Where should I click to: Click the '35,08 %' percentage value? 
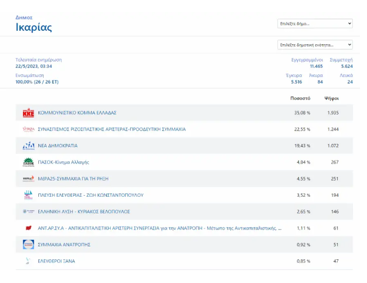(302, 113)
